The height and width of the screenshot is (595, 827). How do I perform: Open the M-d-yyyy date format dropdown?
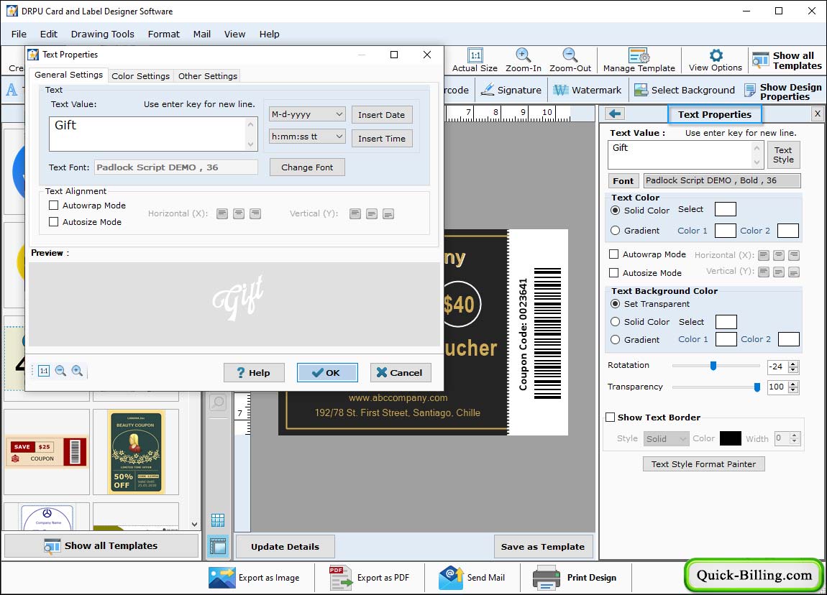[x=308, y=114]
